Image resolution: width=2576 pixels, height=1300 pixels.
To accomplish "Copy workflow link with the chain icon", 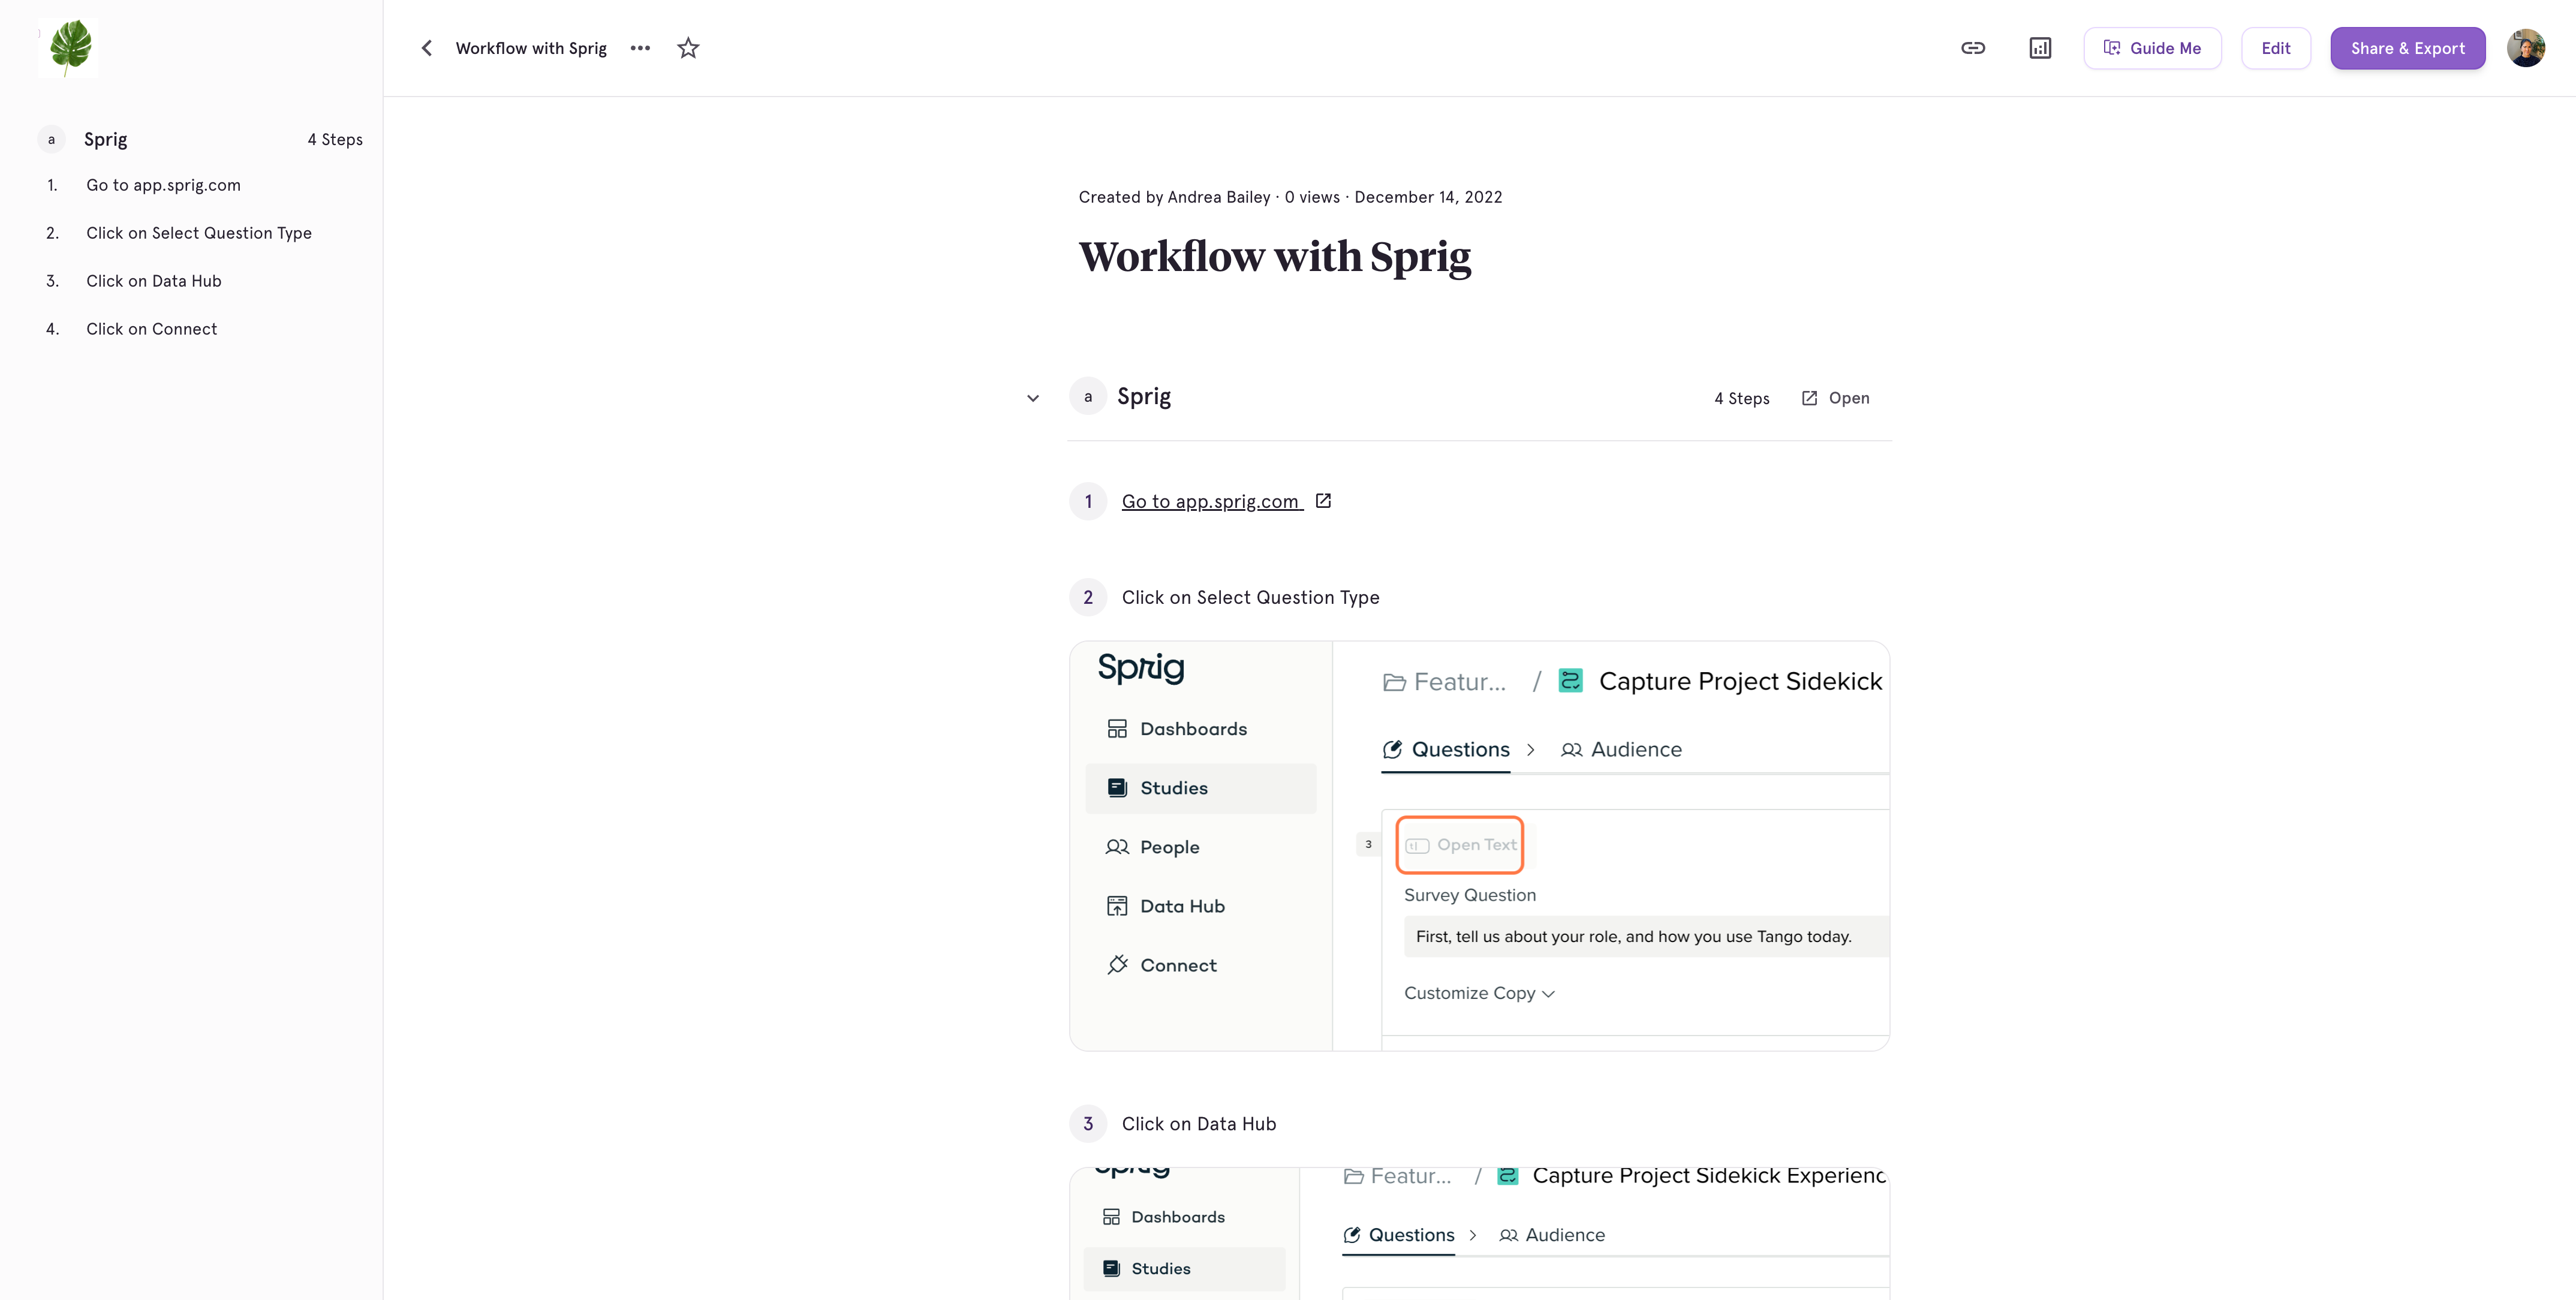I will [1972, 48].
